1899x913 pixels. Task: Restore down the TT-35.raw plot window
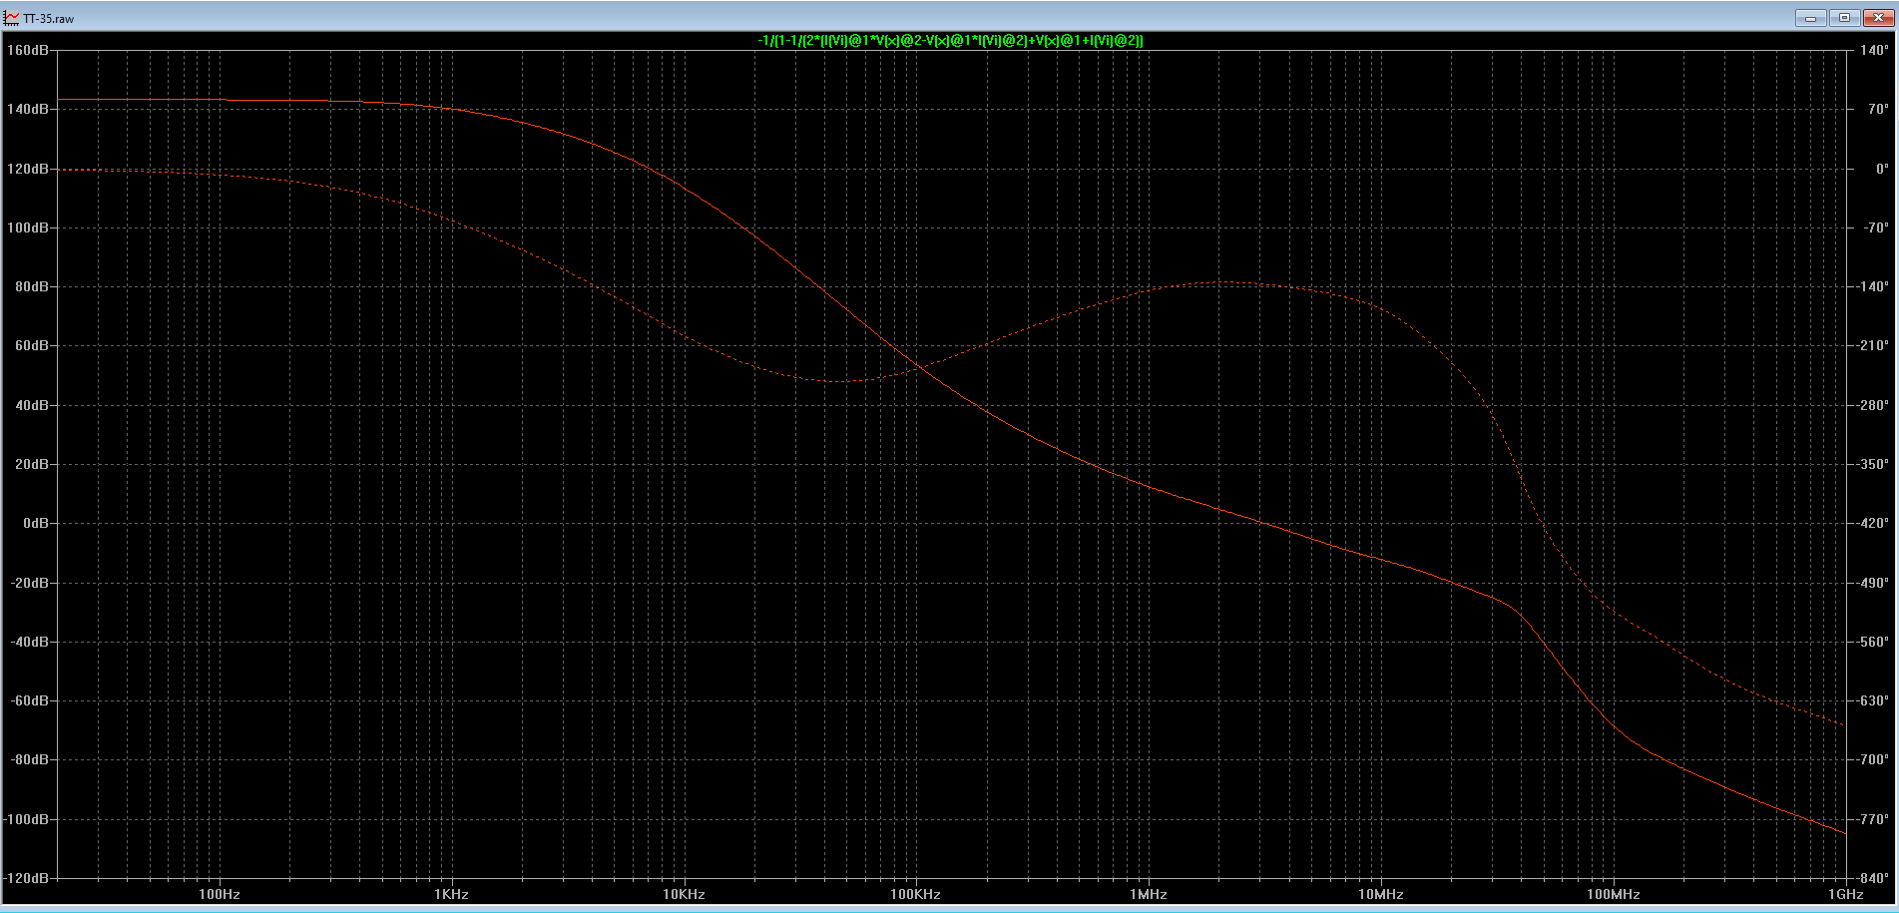click(x=1844, y=18)
